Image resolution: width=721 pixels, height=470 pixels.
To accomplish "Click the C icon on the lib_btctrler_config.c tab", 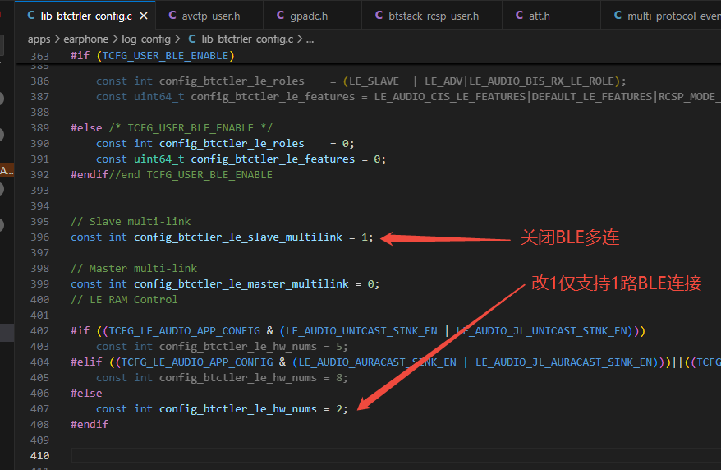I will tap(31, 16).
